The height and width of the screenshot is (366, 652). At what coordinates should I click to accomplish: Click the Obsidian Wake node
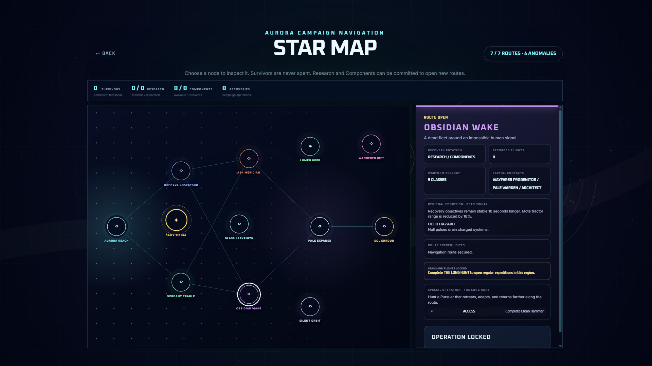tap(249, 294)
